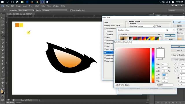Enable the Bevel & Emboss style checkbox

(105, 29)
